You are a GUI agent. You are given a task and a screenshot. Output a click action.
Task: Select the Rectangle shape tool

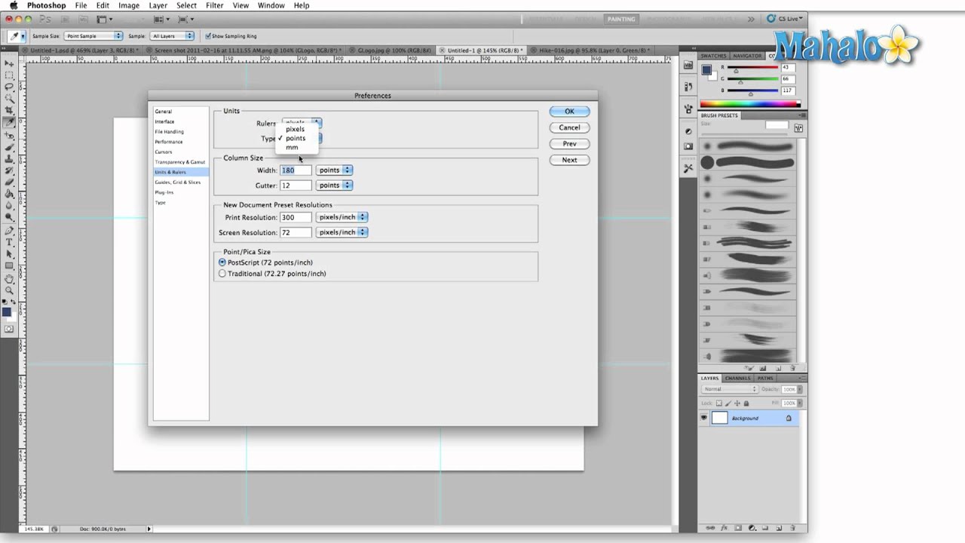coord(10,265)
